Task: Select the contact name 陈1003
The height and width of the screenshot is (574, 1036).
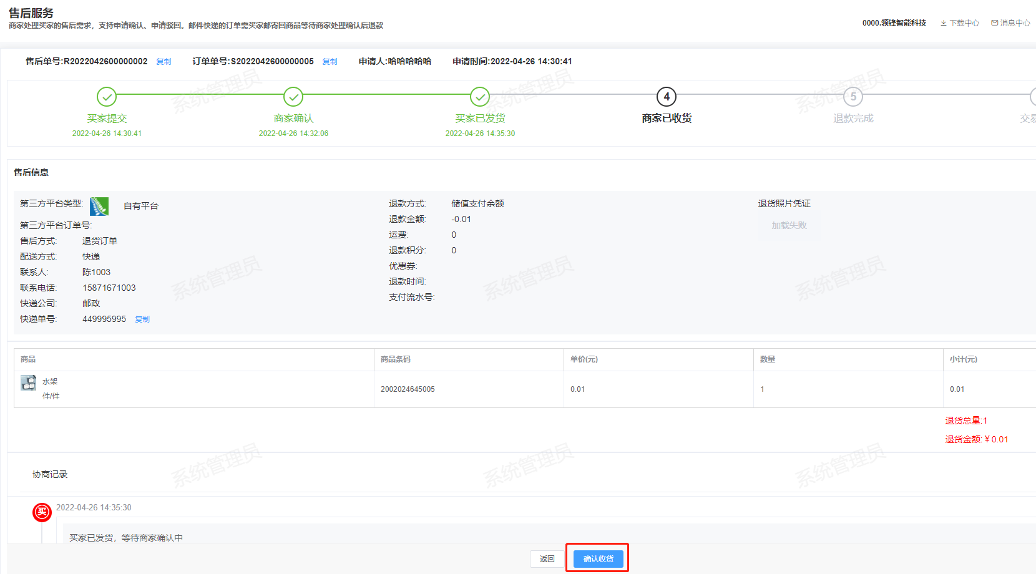Action: click(x=96, y=273)
